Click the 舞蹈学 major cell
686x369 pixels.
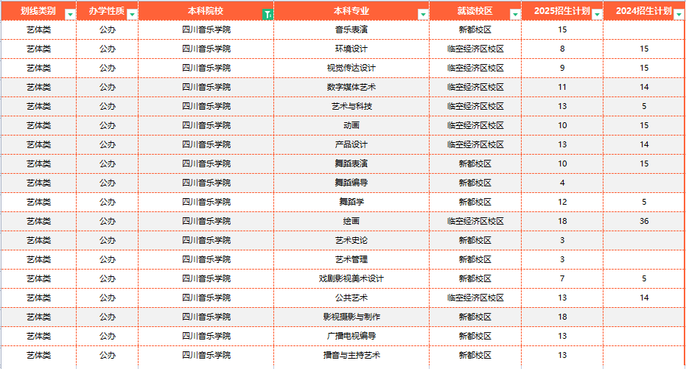(351, 202)
